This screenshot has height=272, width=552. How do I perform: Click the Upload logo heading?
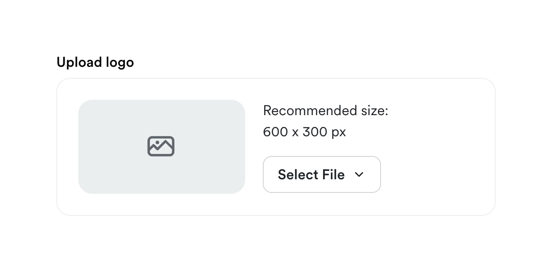click(95, 62)
